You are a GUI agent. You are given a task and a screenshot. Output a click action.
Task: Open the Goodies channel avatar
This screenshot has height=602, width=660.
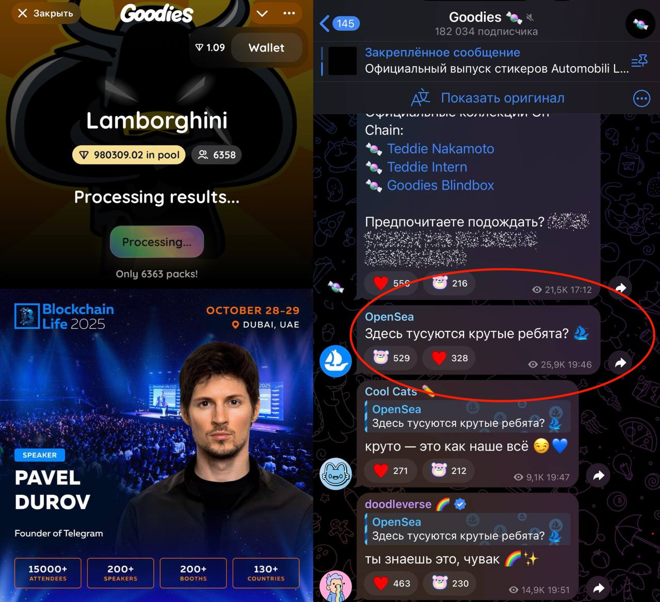[x=640, y=24]
